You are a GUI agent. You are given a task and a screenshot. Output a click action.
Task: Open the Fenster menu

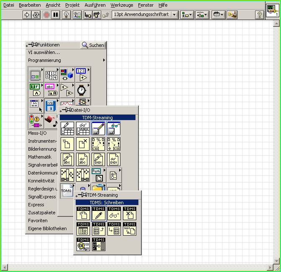coord(146,5)
